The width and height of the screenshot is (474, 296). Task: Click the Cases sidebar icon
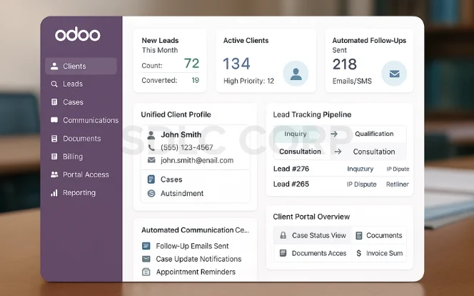[54, 102]
